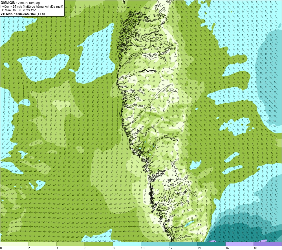
Task: Click the 12–14 m/s legend swatch
Action: click(183, 244)
